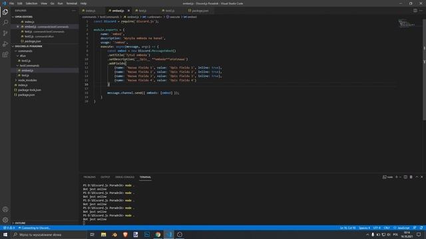Click the errors and warnings status indicator
This screenshot has height=239, width=426.
pyautogui.click(x=9, y=228)
